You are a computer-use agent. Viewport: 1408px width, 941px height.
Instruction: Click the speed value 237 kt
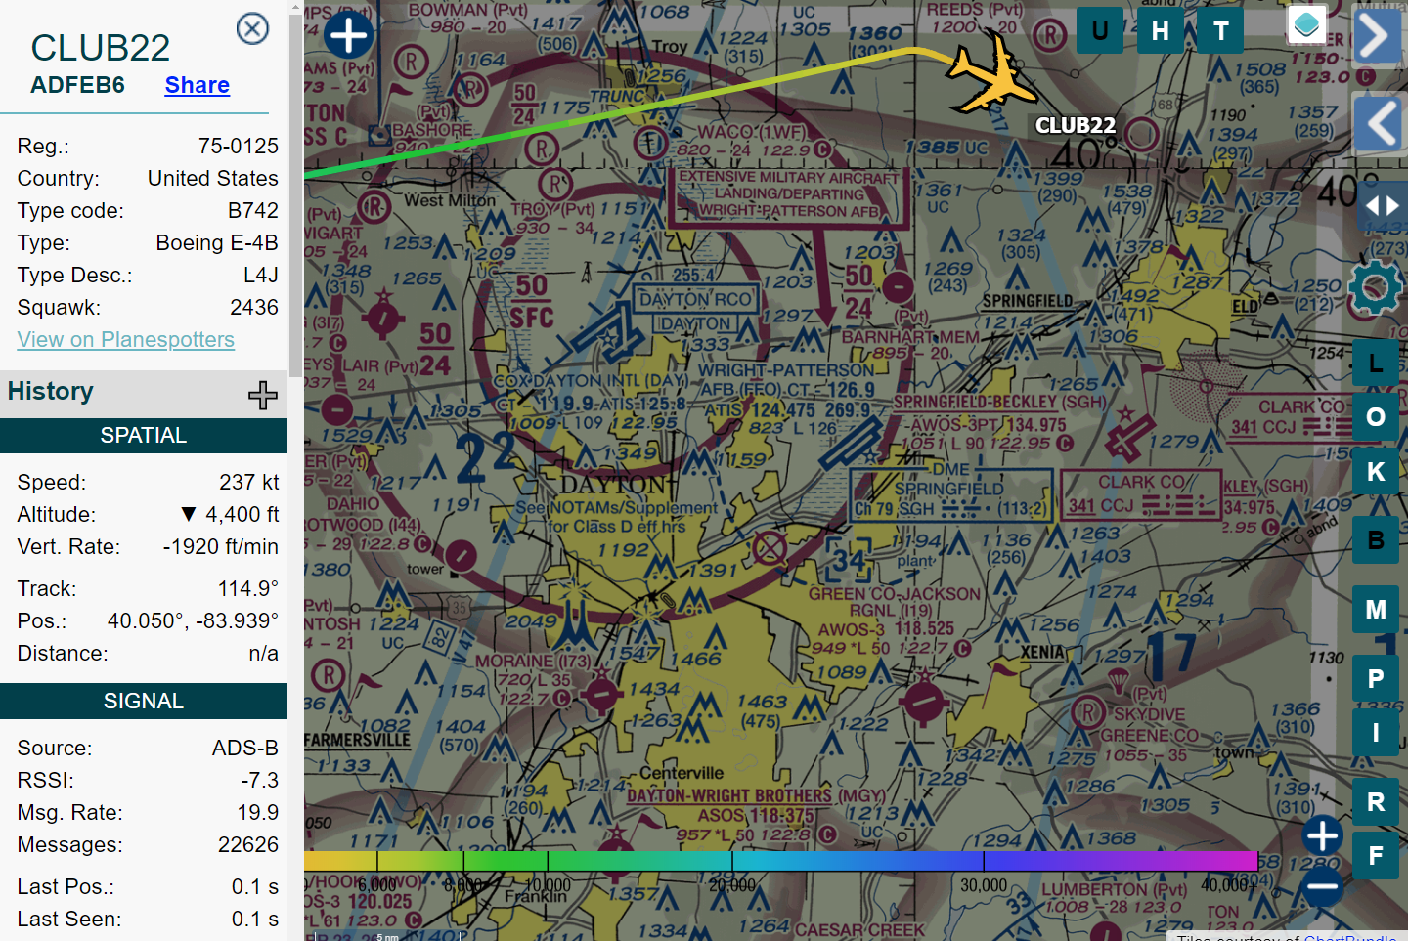coord(249,482)
